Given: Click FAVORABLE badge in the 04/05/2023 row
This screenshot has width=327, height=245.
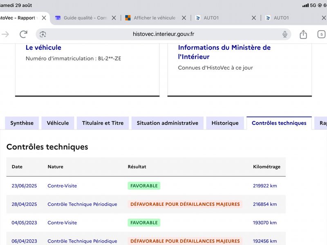Looking at the screenshot, I should (144, 223).
